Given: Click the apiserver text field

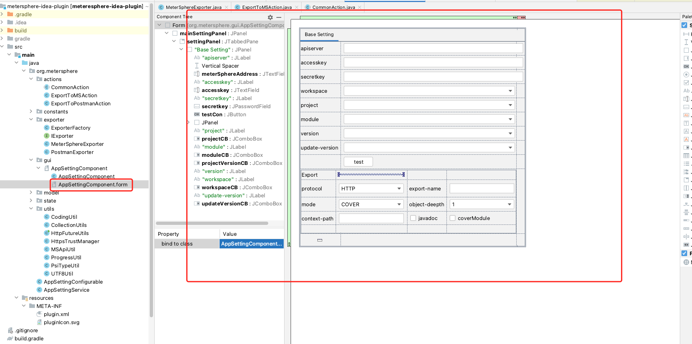Looking at the screenshot, I should [x=433, y=48].
